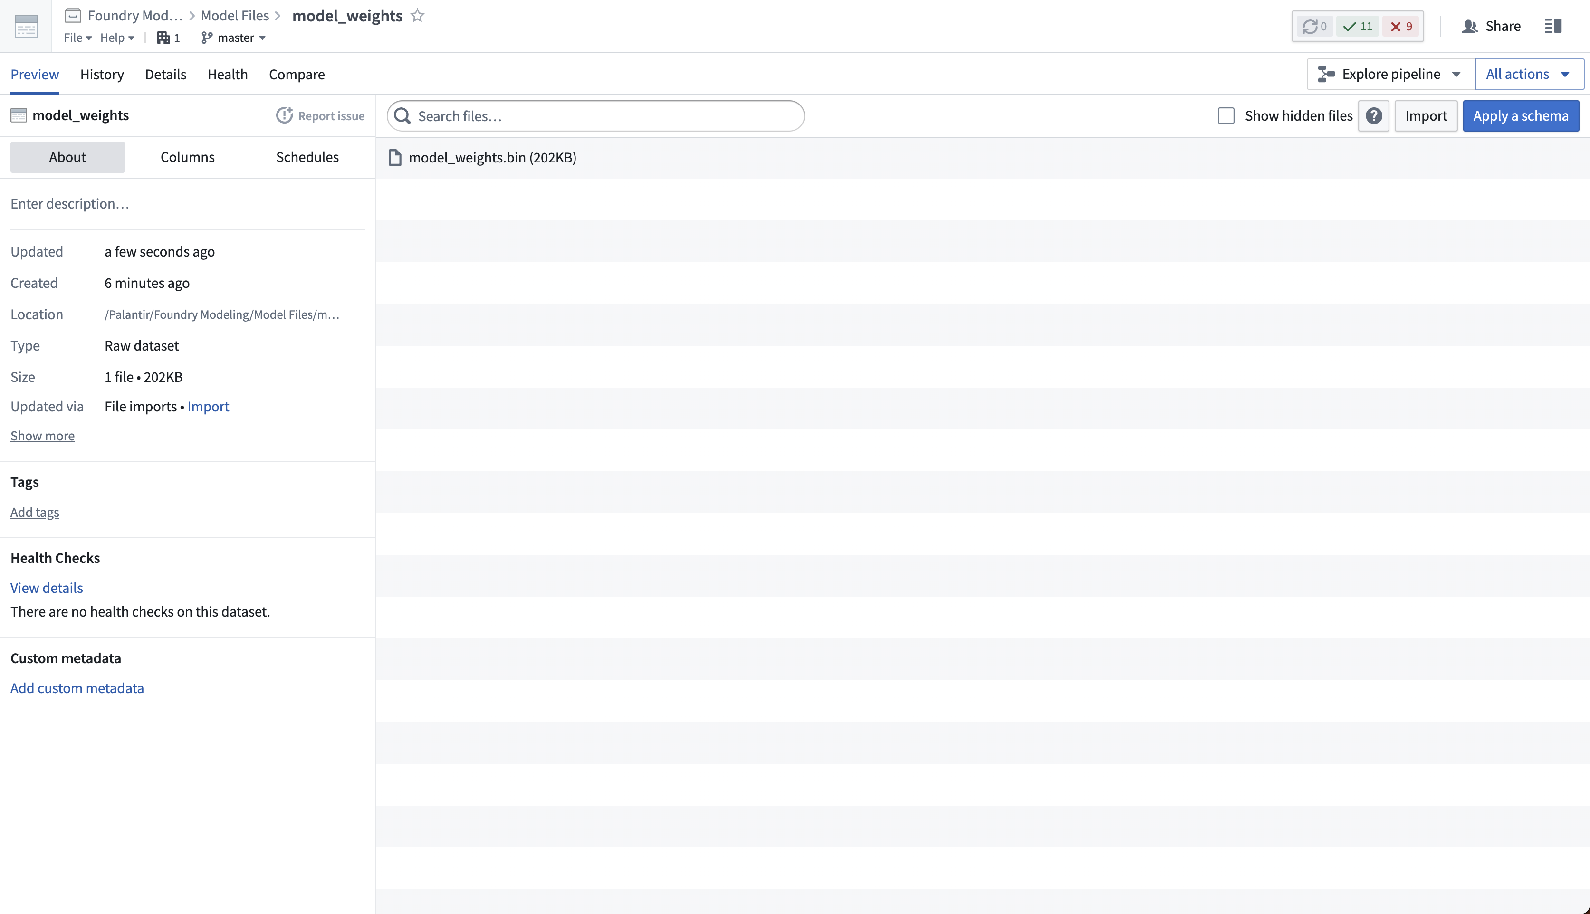This screenshot has width=1590, height=914.
Task: Open the Import link under Updated via
Action: pos(208,407)
